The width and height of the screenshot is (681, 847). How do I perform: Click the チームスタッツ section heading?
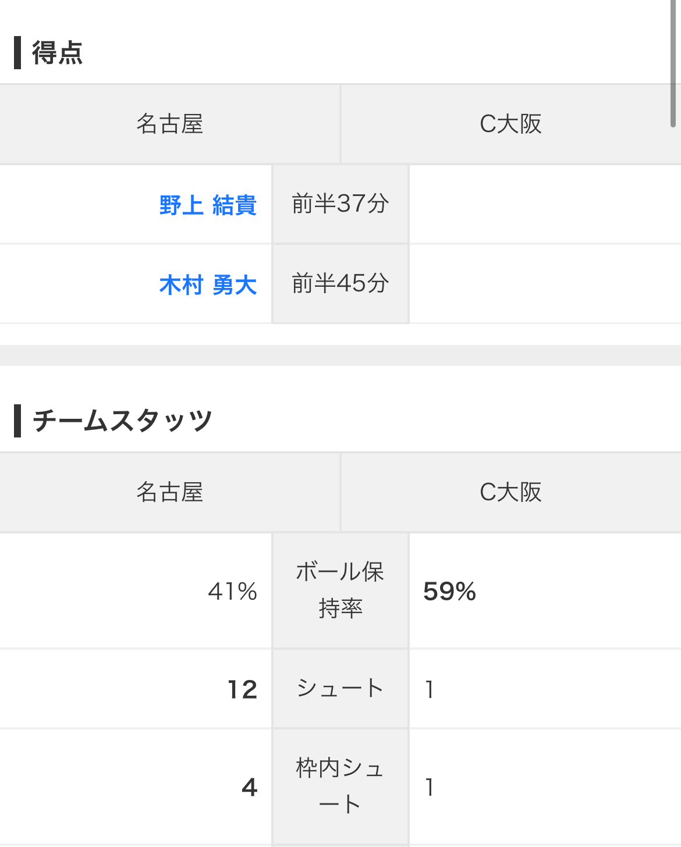[x=122, y=421]
